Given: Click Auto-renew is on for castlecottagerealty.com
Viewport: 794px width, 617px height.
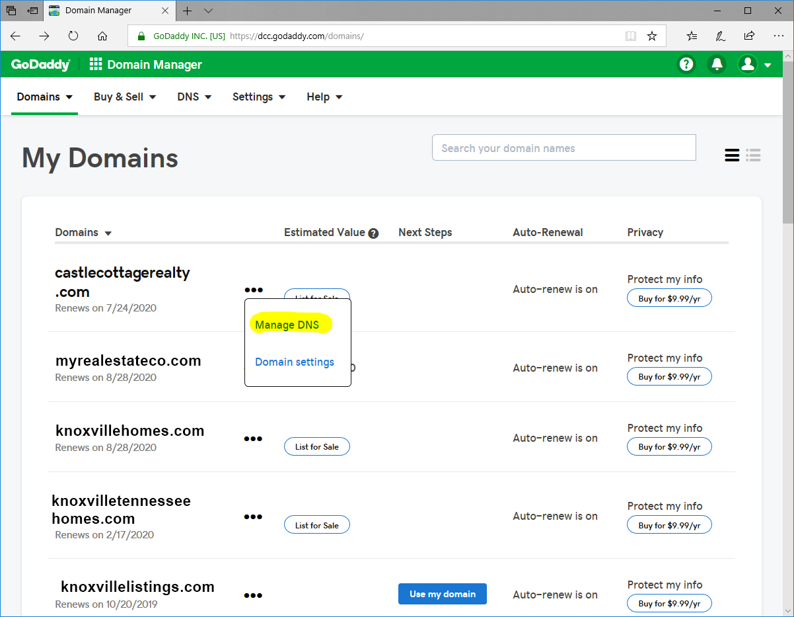Looking at the screenshot, I should (x=555, y=289).
